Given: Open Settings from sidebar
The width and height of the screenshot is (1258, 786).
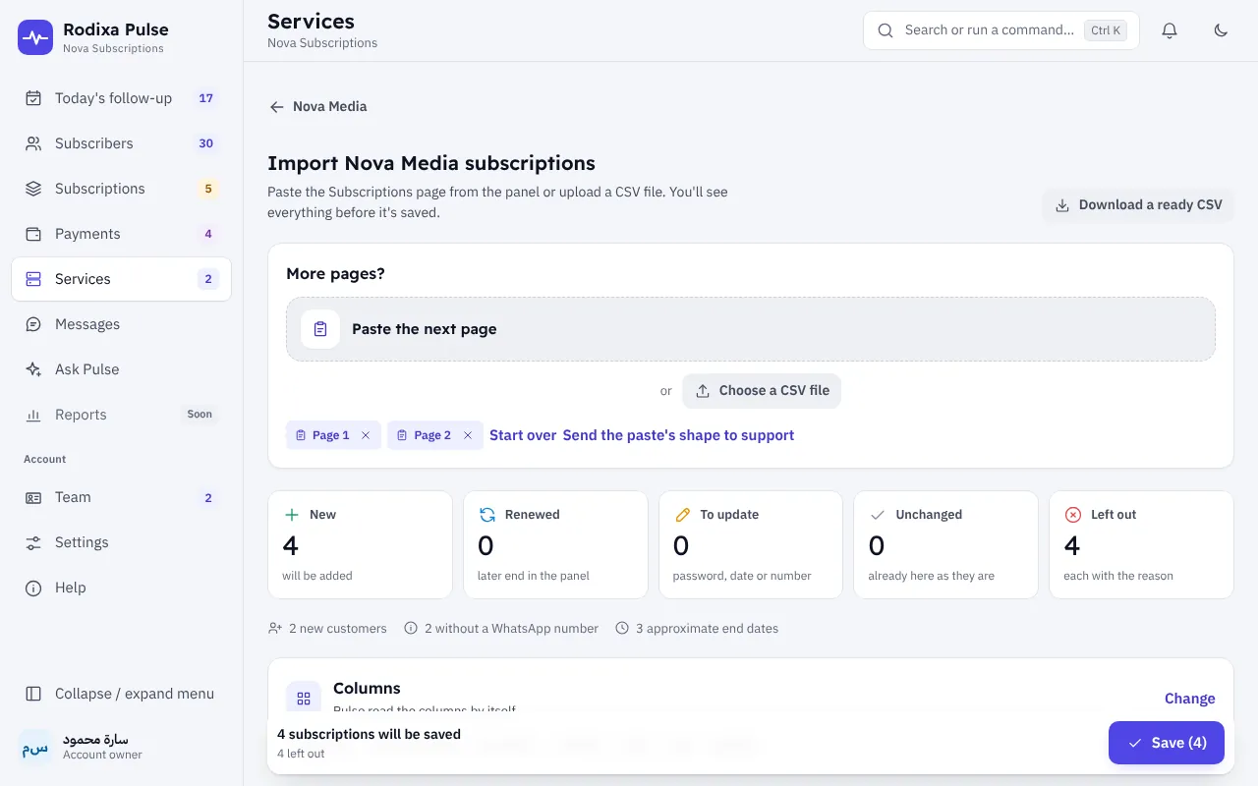Looking at the screenshot, I should click(x=121, y=542).
